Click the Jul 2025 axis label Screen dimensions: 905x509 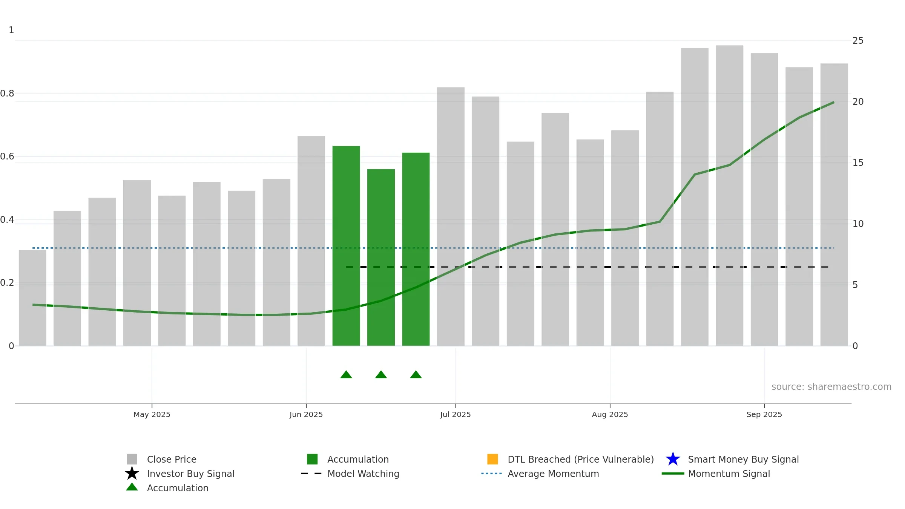click(456, 414)
